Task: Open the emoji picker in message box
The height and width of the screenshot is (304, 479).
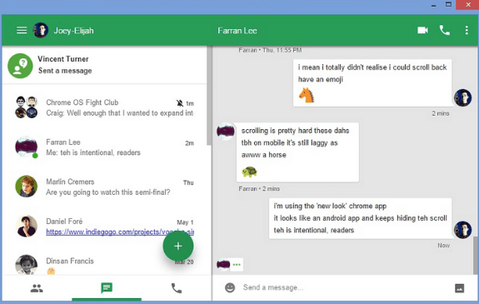Action: click(230, 287)
